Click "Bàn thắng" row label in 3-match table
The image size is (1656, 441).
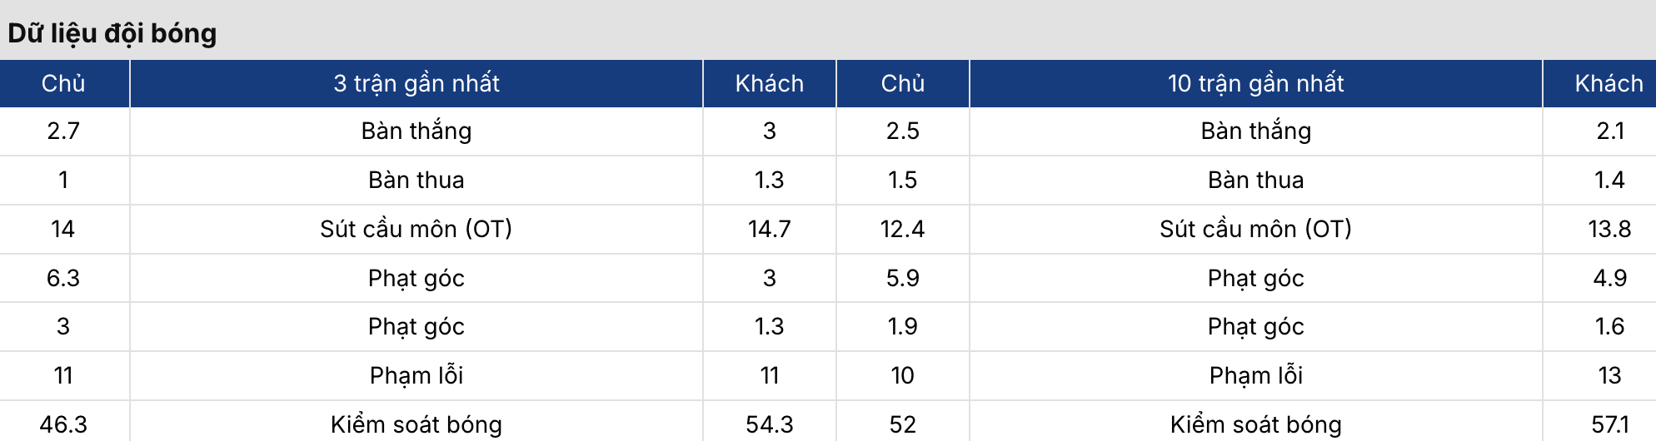tap(416, 131)
